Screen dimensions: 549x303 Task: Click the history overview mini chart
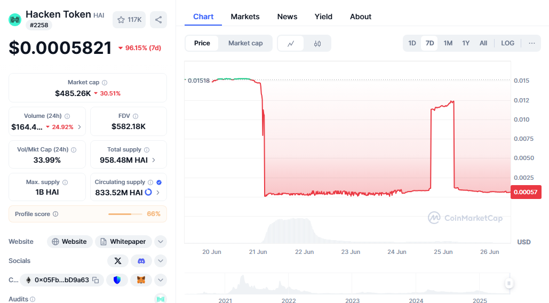(347, 284)
